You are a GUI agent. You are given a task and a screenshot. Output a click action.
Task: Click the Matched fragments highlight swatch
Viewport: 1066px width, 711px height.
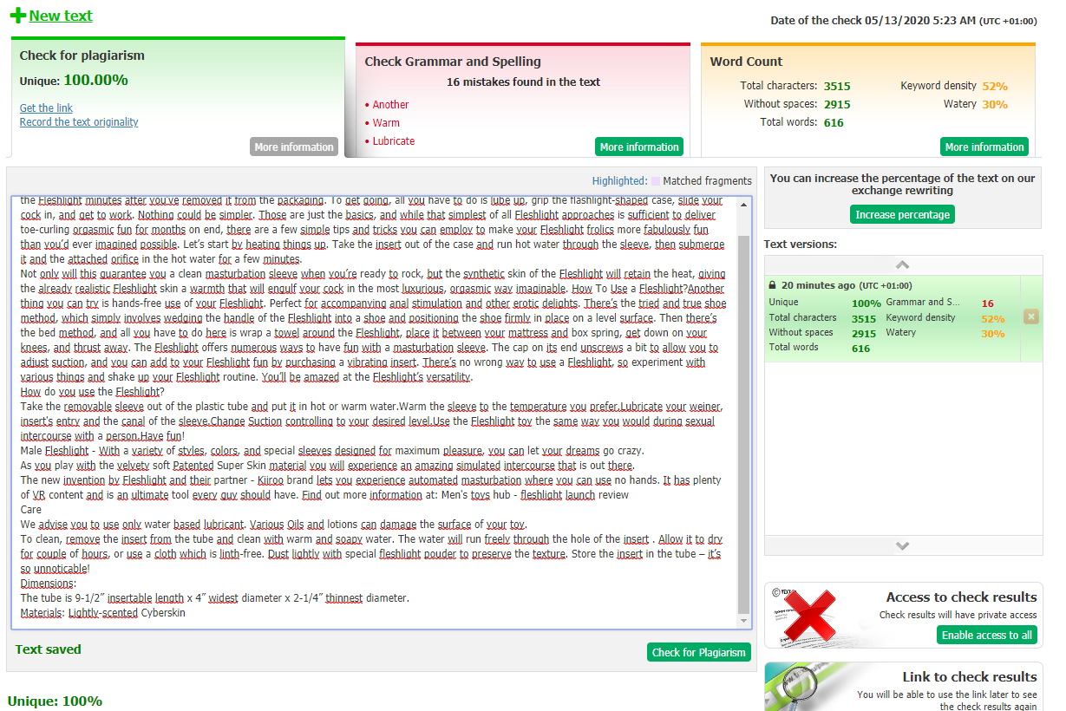coord(656,181)
